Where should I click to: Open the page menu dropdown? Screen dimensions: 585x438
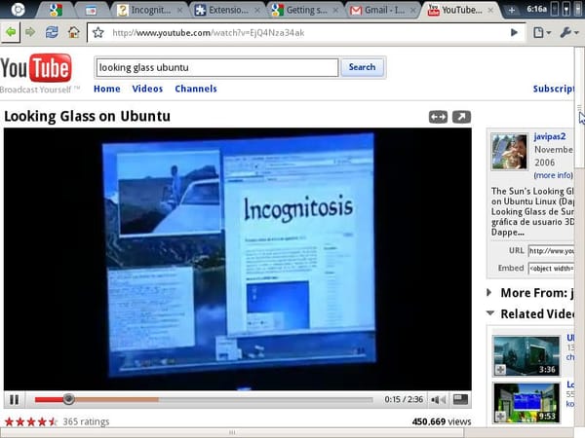click(542, 33)
